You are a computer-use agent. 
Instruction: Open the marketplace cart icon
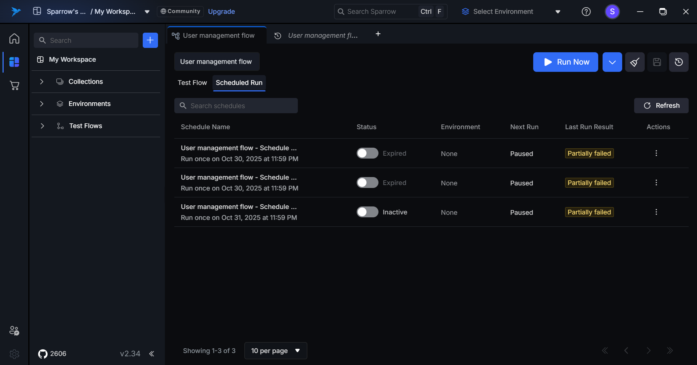click(14, 86)
